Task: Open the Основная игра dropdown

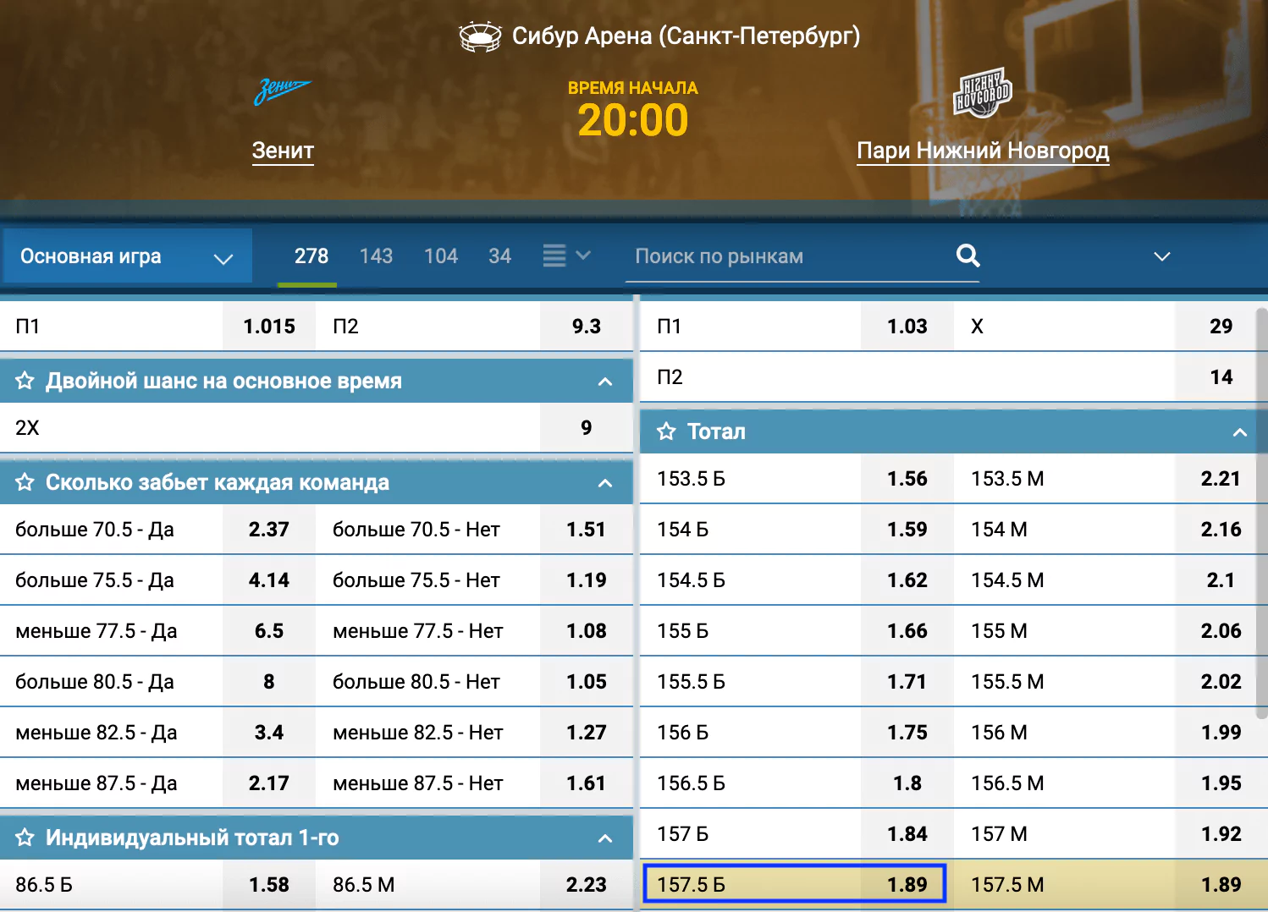Action: [x=126, y=256]
